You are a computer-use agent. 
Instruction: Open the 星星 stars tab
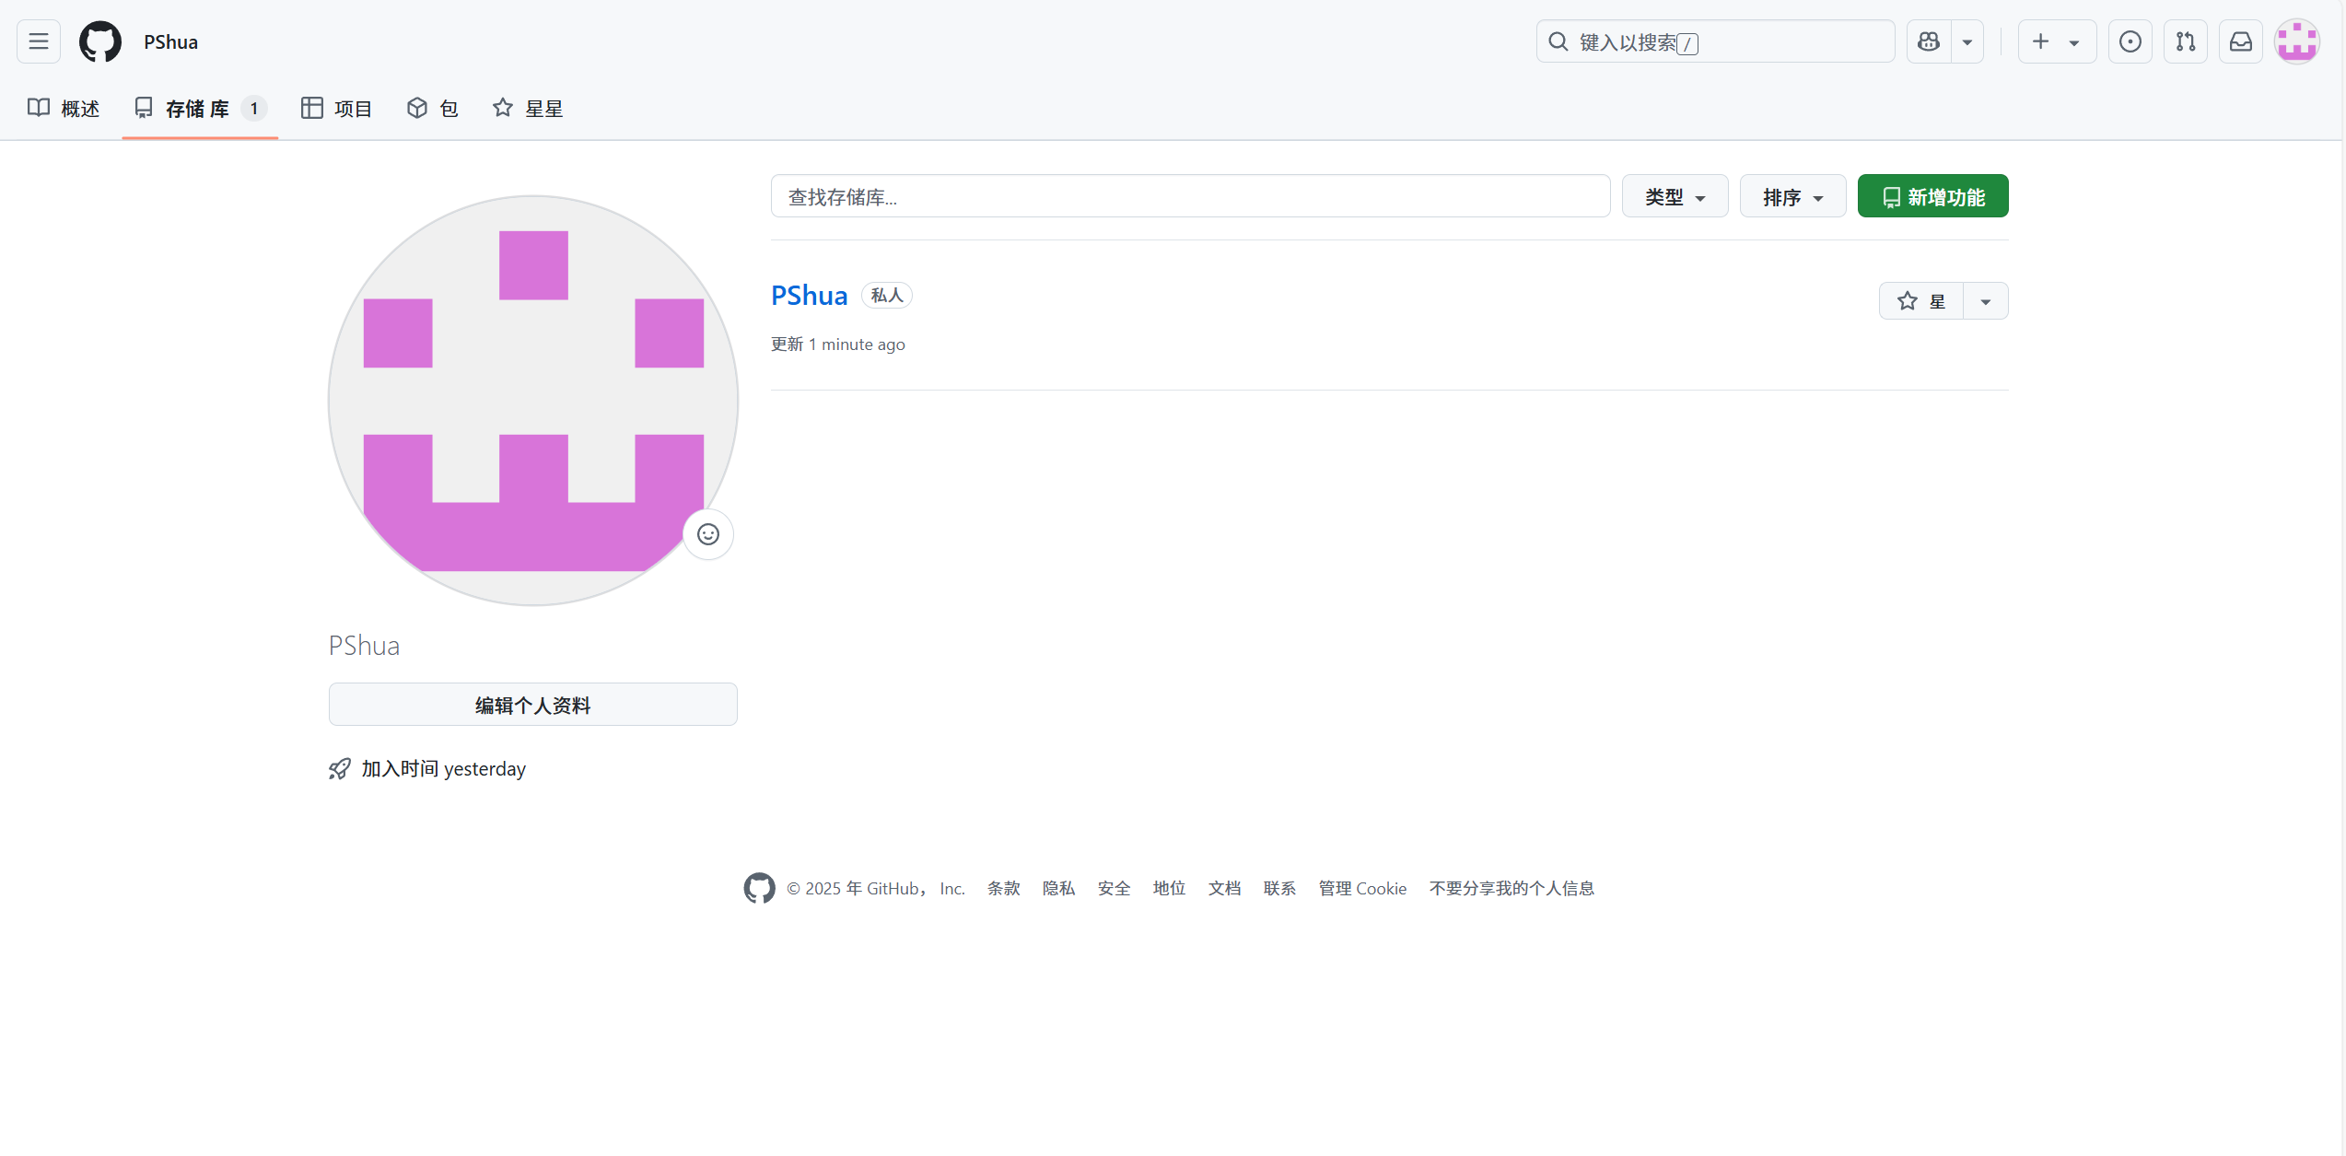pyautogui.click(x=528, y=109)
